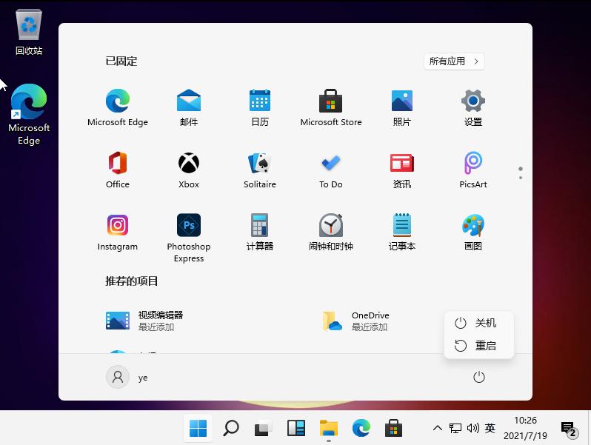
Task: Open the Solitaire game
Action: [259, 164]
